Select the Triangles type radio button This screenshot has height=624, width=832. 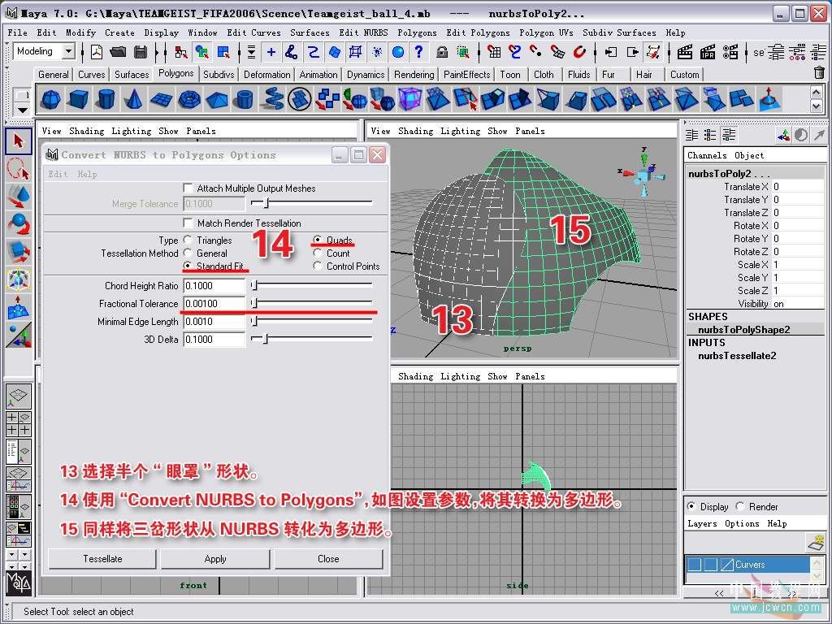coord(188,240)
